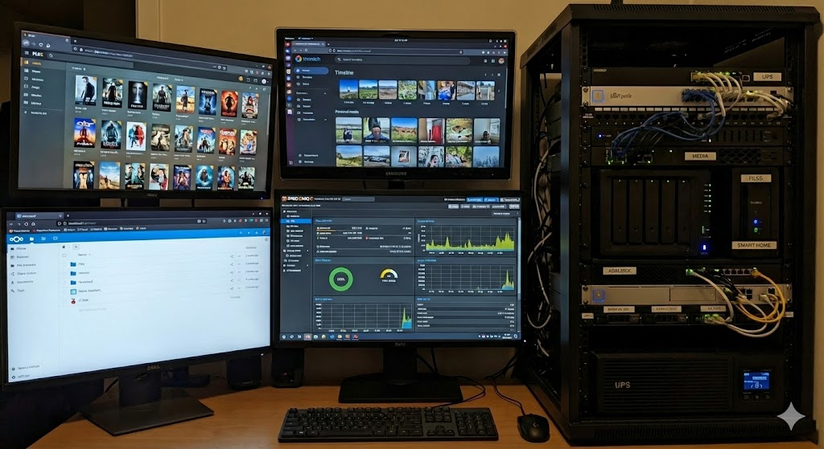Open the Plex hamburger menu icon
The height and width of the screenshot is (449, 824).
click(x=27, y=53)
